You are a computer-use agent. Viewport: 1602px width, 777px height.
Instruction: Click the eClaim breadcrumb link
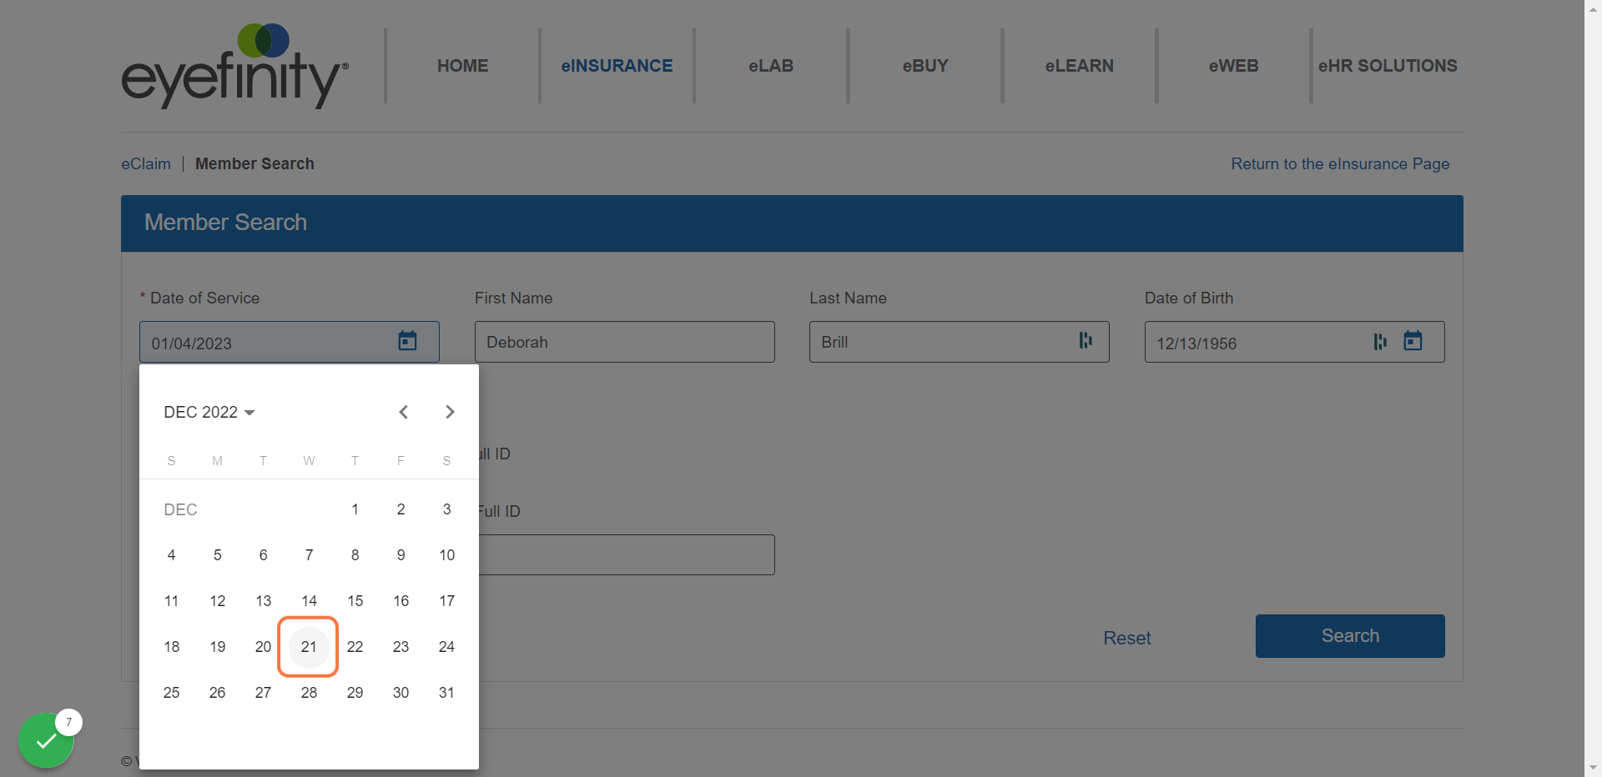coord(146,164)
